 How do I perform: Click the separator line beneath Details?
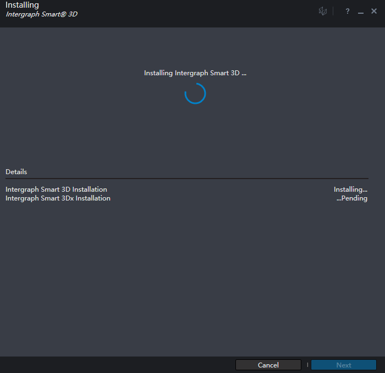coord(187,179)
